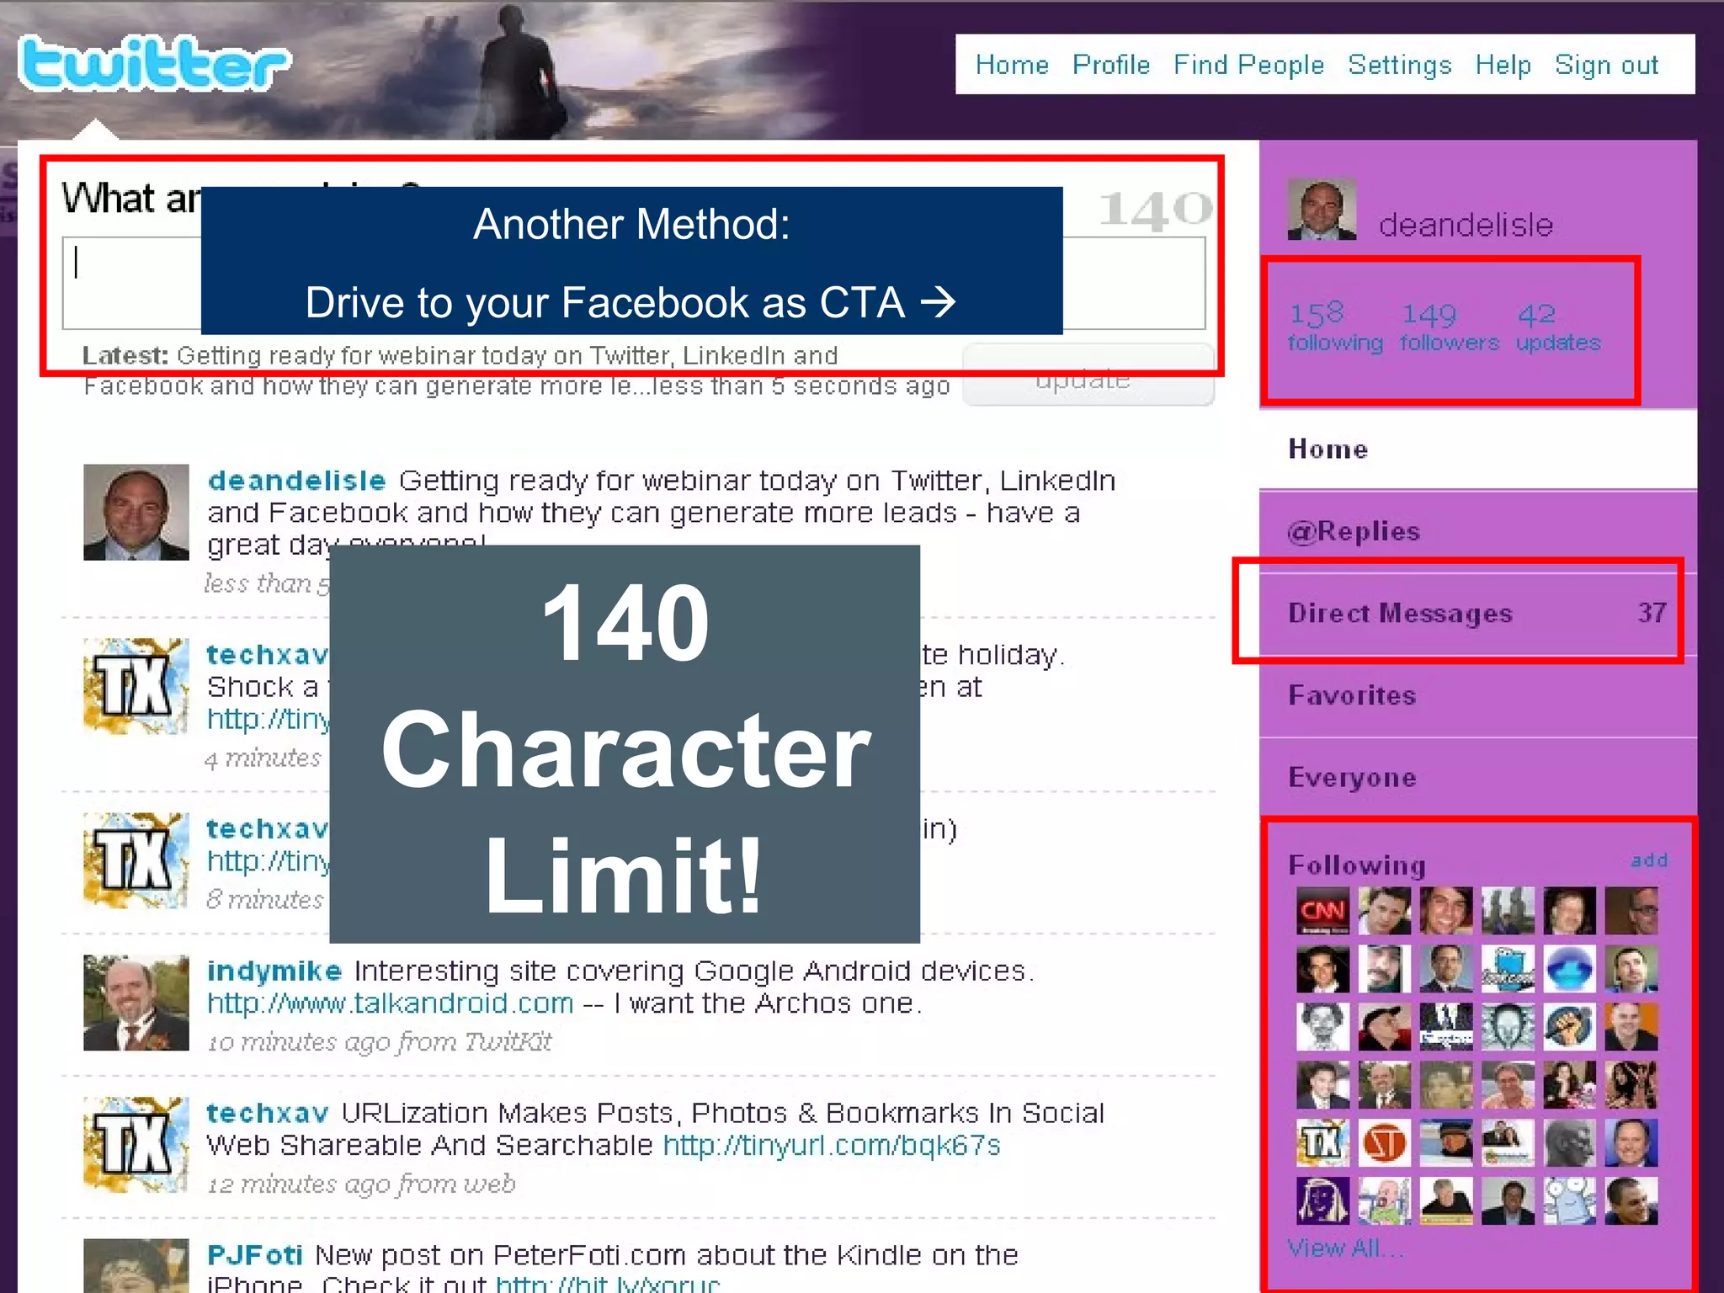Click the 10 minutes ago timestamp
Image resolution: width=1724 pixels, height=1293 pixels.
pyautogui.click(x=379, y=1042)
